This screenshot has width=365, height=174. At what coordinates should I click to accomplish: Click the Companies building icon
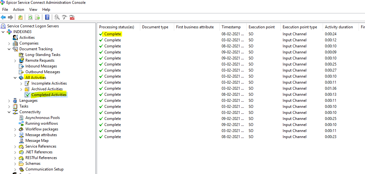click(x=15, y=43)
